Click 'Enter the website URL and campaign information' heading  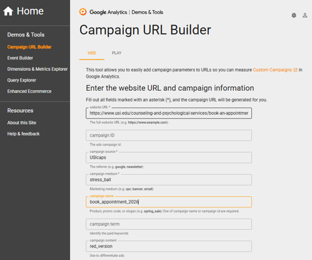pyautogui.click(x=170, y=88)
